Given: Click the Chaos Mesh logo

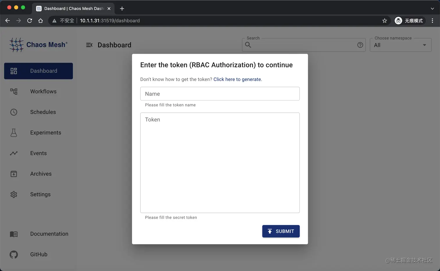Looking at the screenshot, I should coord(38,45).
